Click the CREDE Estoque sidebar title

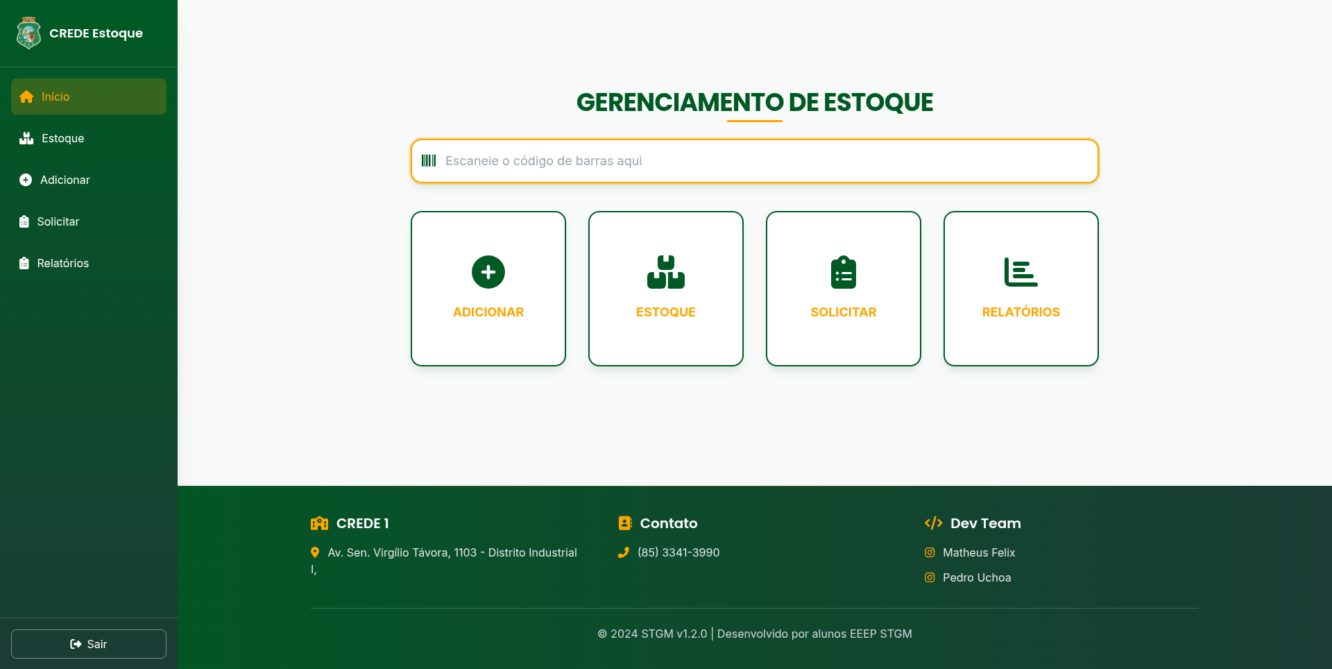coord(96,33)
